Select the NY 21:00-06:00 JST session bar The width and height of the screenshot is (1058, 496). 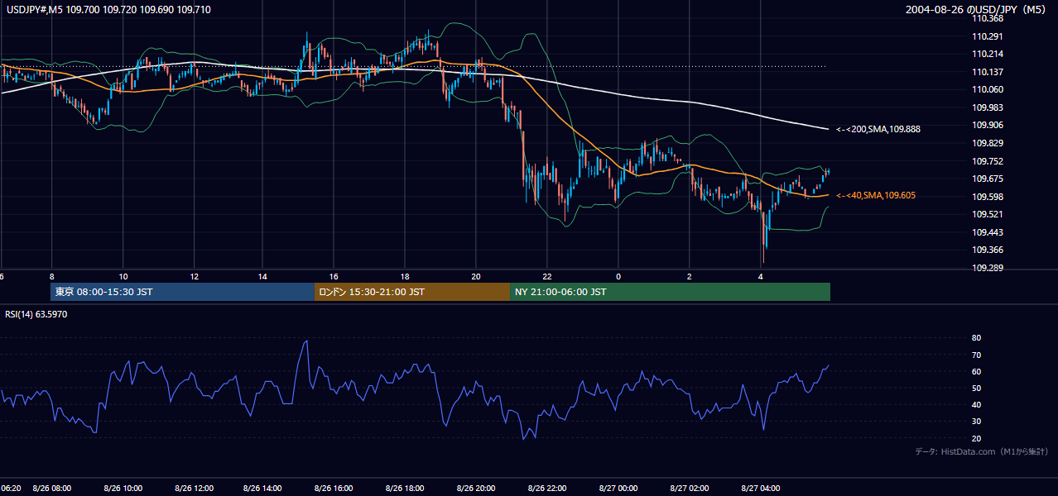[670, 292]
